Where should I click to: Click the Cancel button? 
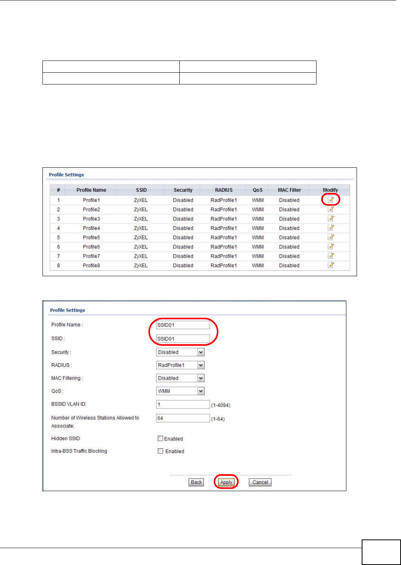pyautogui.click(x=260, y=482)
